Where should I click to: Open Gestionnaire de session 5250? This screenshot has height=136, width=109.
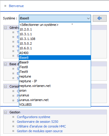(37, 122)
